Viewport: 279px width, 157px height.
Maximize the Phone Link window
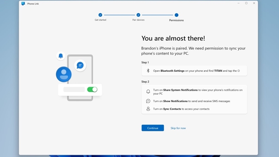coord(246,3)
